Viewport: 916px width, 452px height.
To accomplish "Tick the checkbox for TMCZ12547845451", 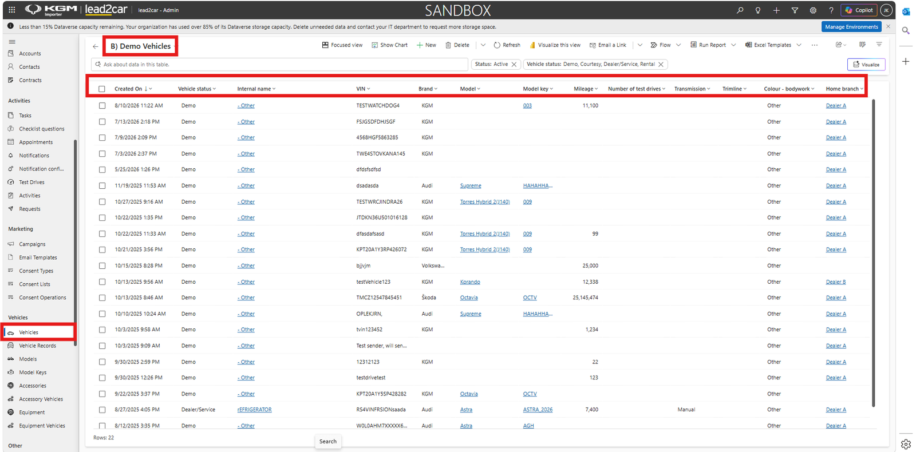I will point(102,298).
